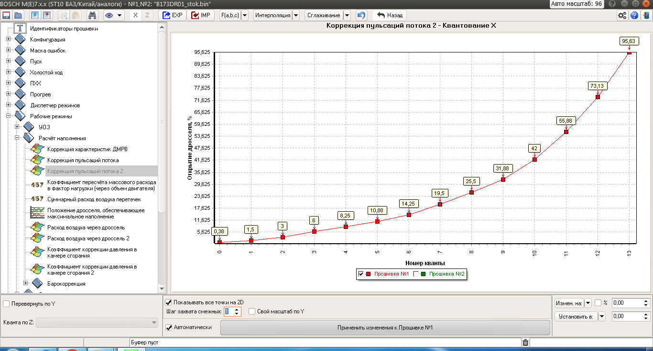Uncheck 'Показывать все точки на 2D'

pyautogui.click(x=168, y=302)
